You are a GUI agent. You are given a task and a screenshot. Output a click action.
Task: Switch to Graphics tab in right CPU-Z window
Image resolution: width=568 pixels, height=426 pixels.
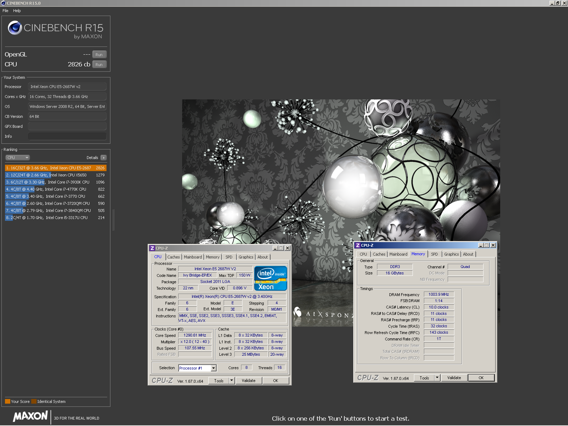451,254
